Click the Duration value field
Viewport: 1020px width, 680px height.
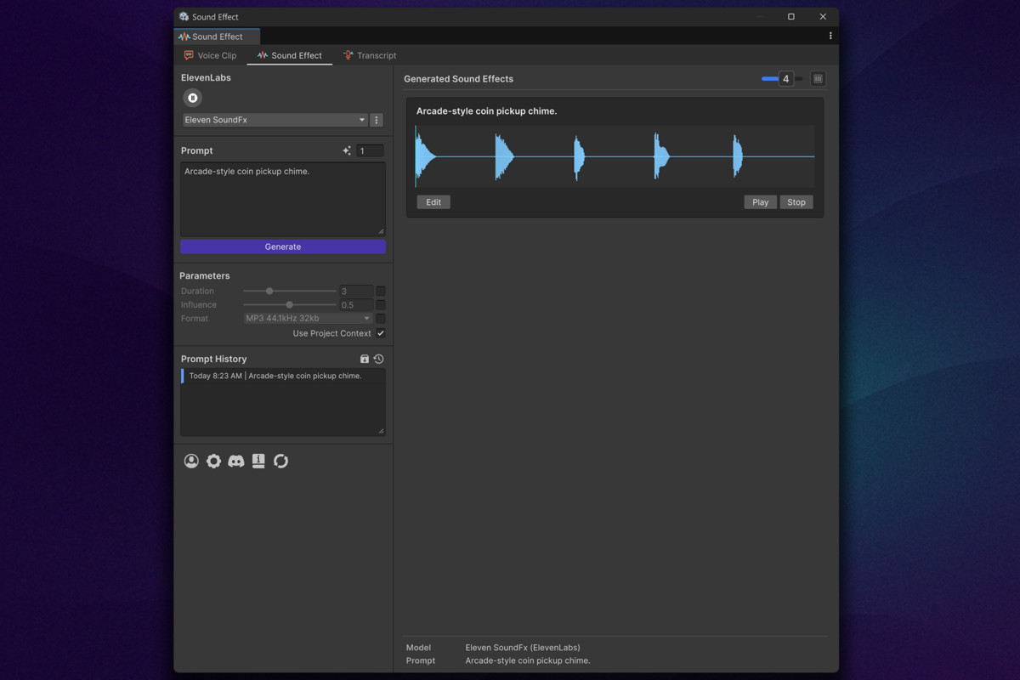click(356, 292)
